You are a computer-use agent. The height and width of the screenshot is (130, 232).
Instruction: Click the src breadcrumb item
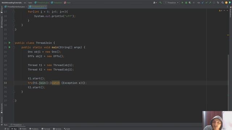(25, 3)
